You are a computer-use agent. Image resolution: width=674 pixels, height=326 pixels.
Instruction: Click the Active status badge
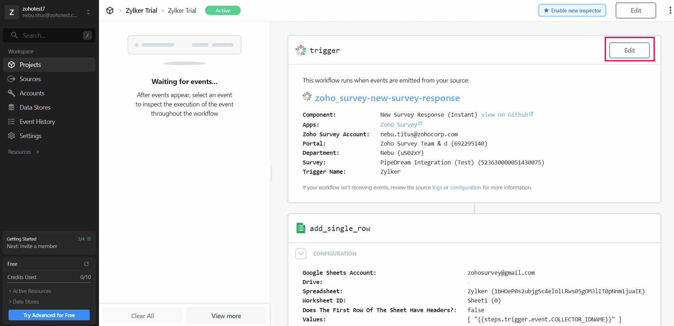tap(223, 11)
